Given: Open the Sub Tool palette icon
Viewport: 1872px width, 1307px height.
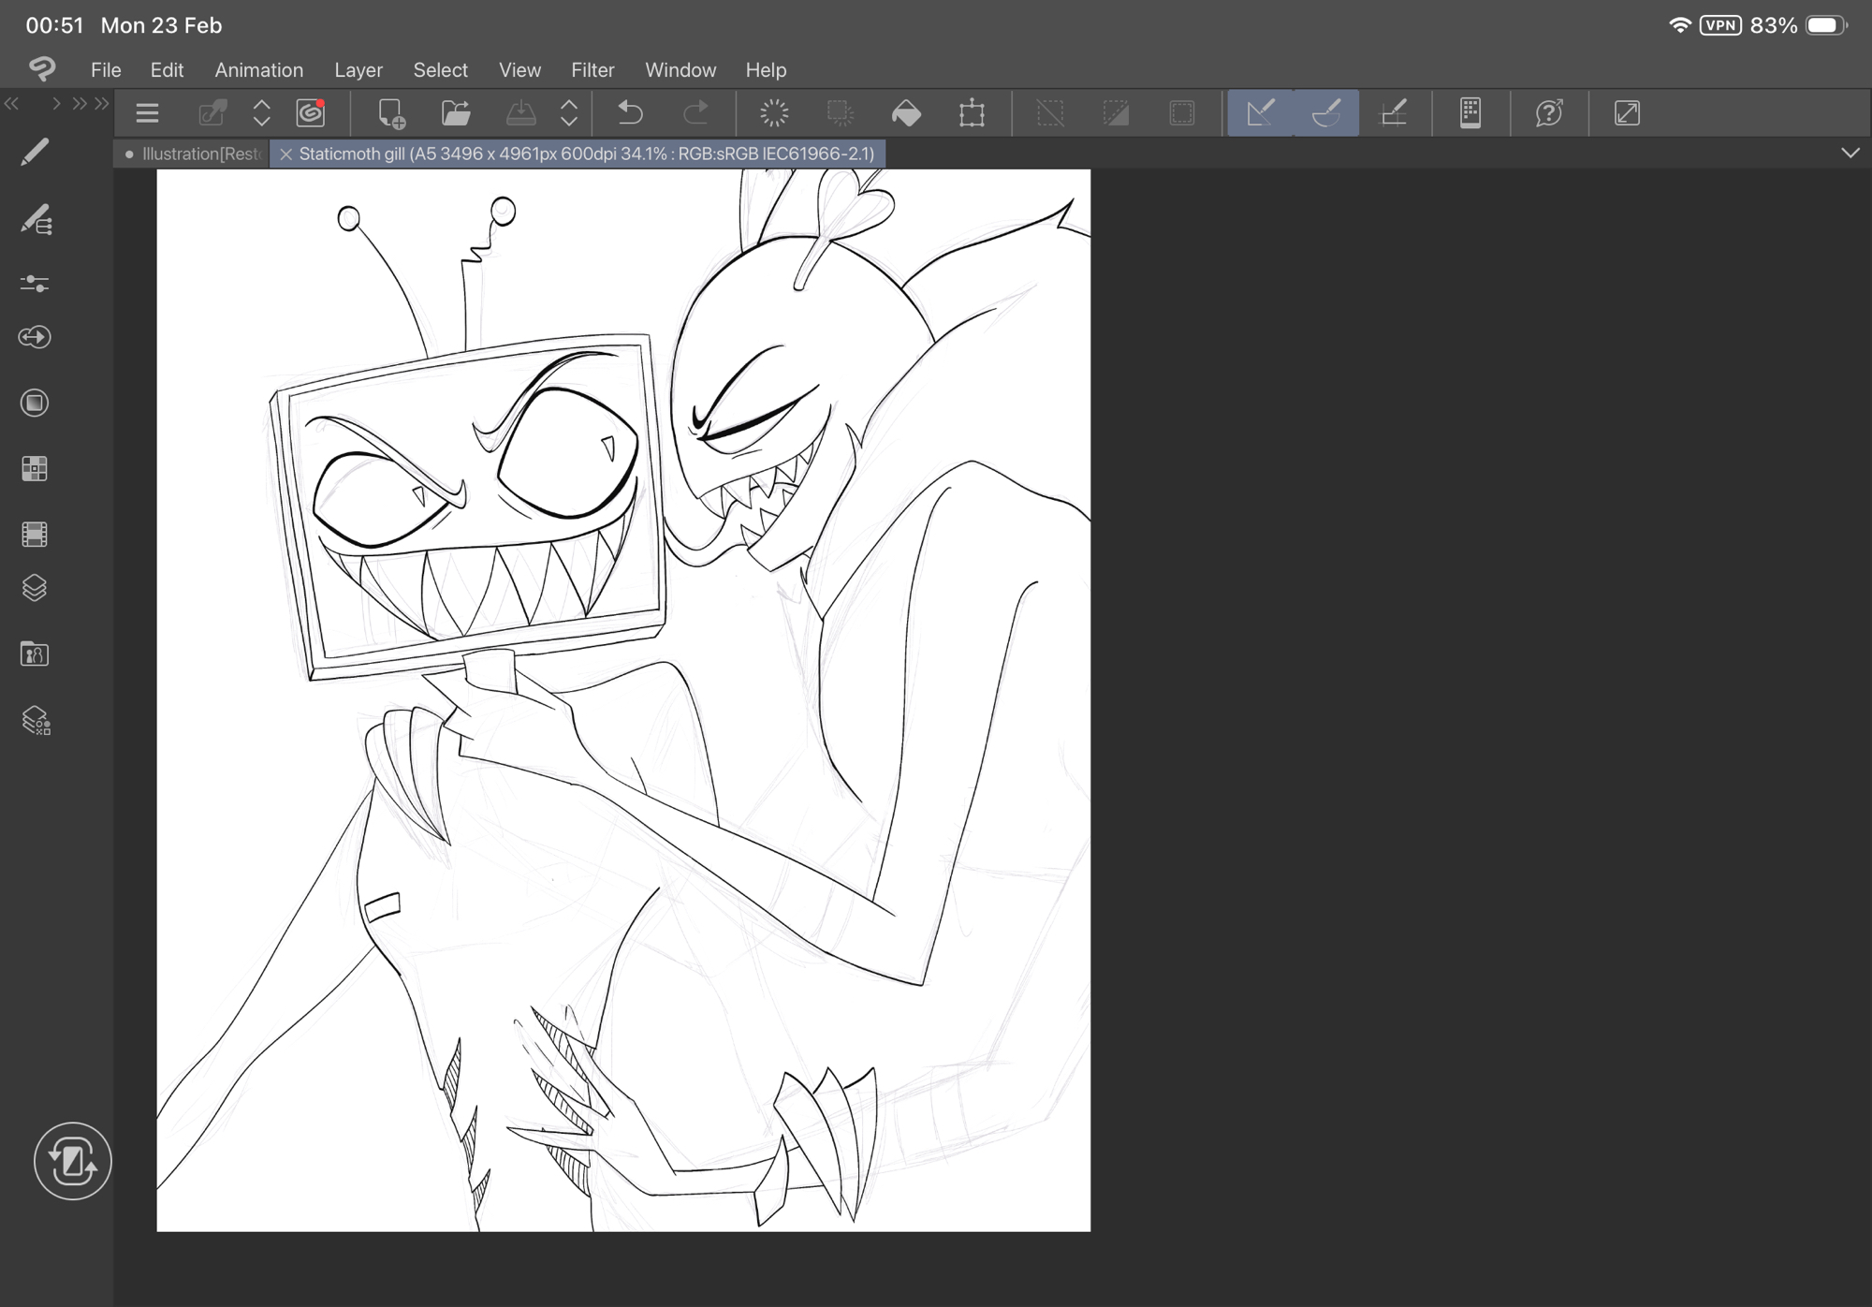Looking at the screenshot, I should click(36, 220).
